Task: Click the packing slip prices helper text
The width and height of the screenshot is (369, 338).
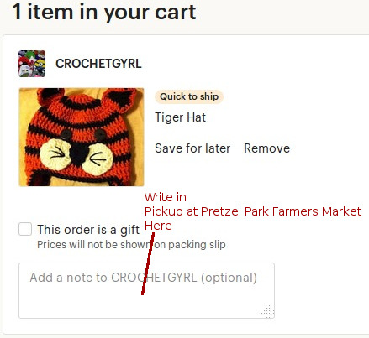Action: pyautogui.click(x=131, y=245)
